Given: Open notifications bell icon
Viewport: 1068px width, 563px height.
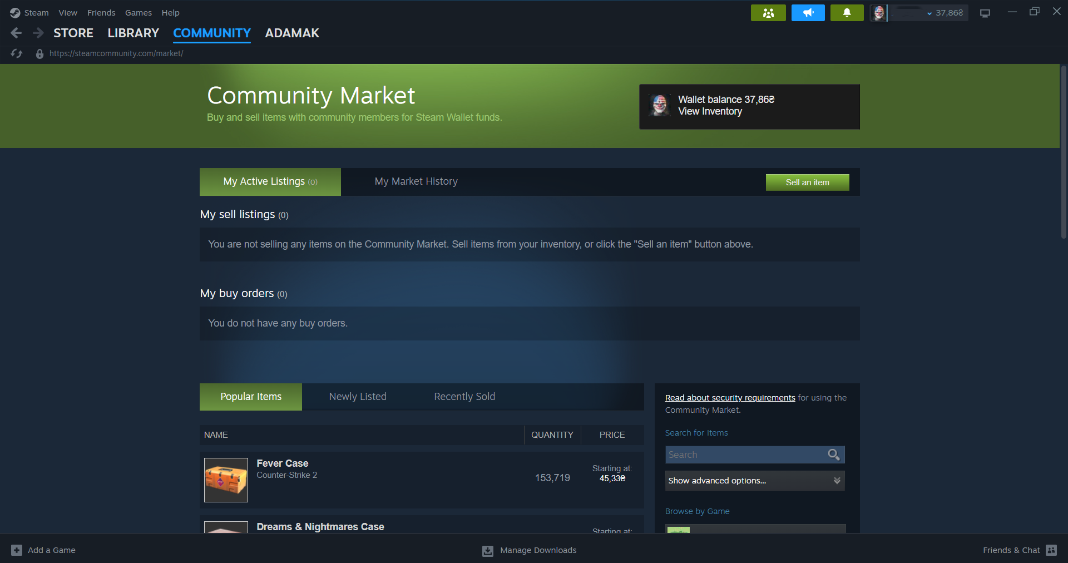Looking at the screenshot, I should (x=847, y=13).
